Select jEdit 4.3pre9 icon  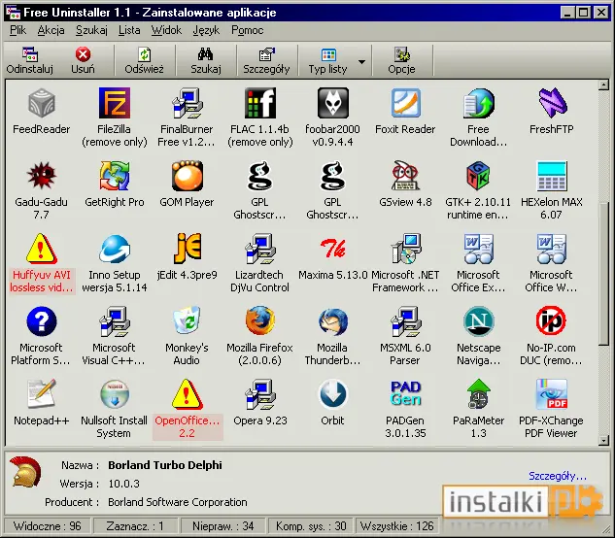(x=188, y=249)
